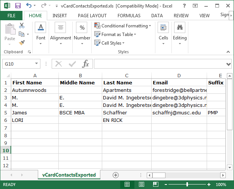Select the REVIEW tab

click(181, 15)
